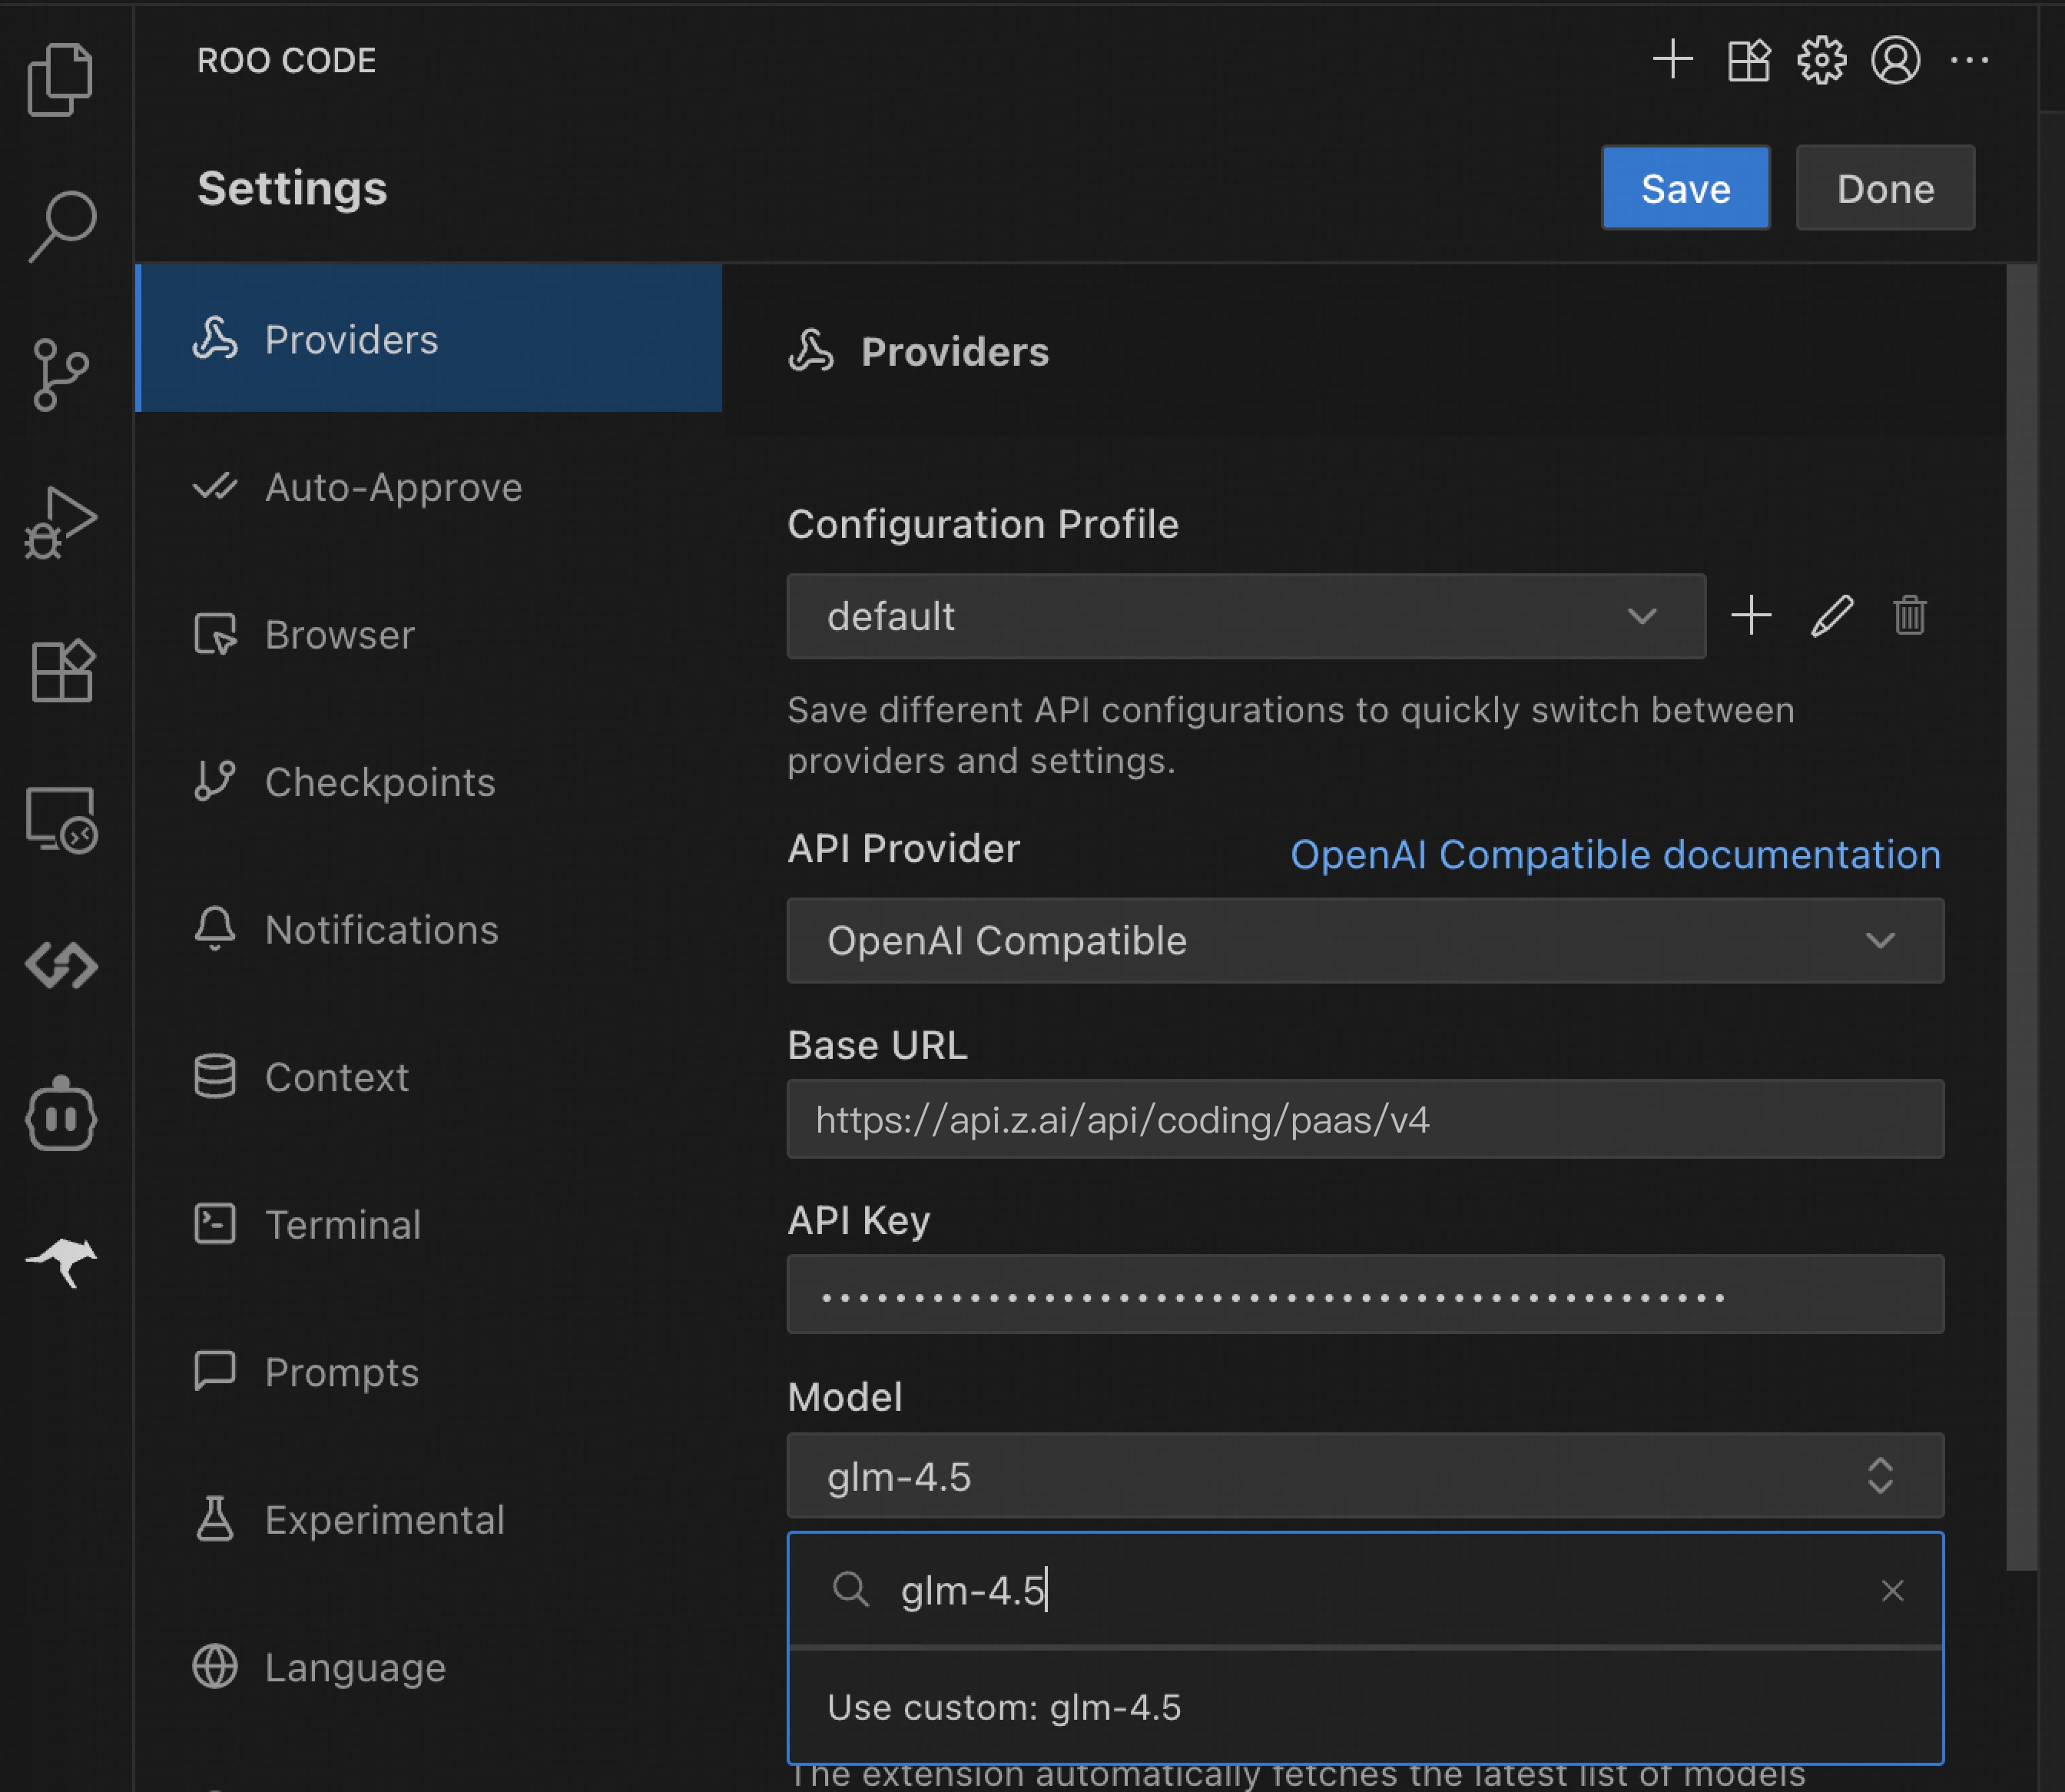This screenshot has height=1792, width=2065.
Task: Open the account profile icon
Action: [x=1895, y=60]
